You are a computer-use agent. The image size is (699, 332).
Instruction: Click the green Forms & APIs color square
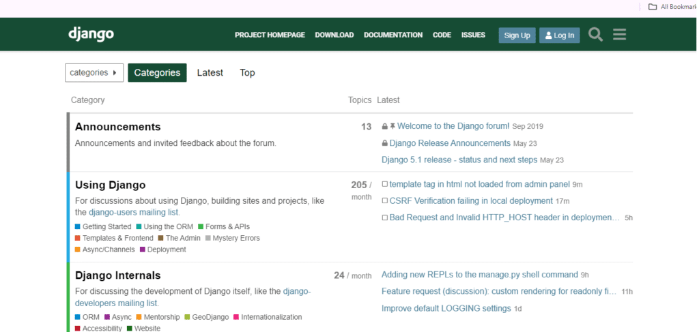(201, 227)
